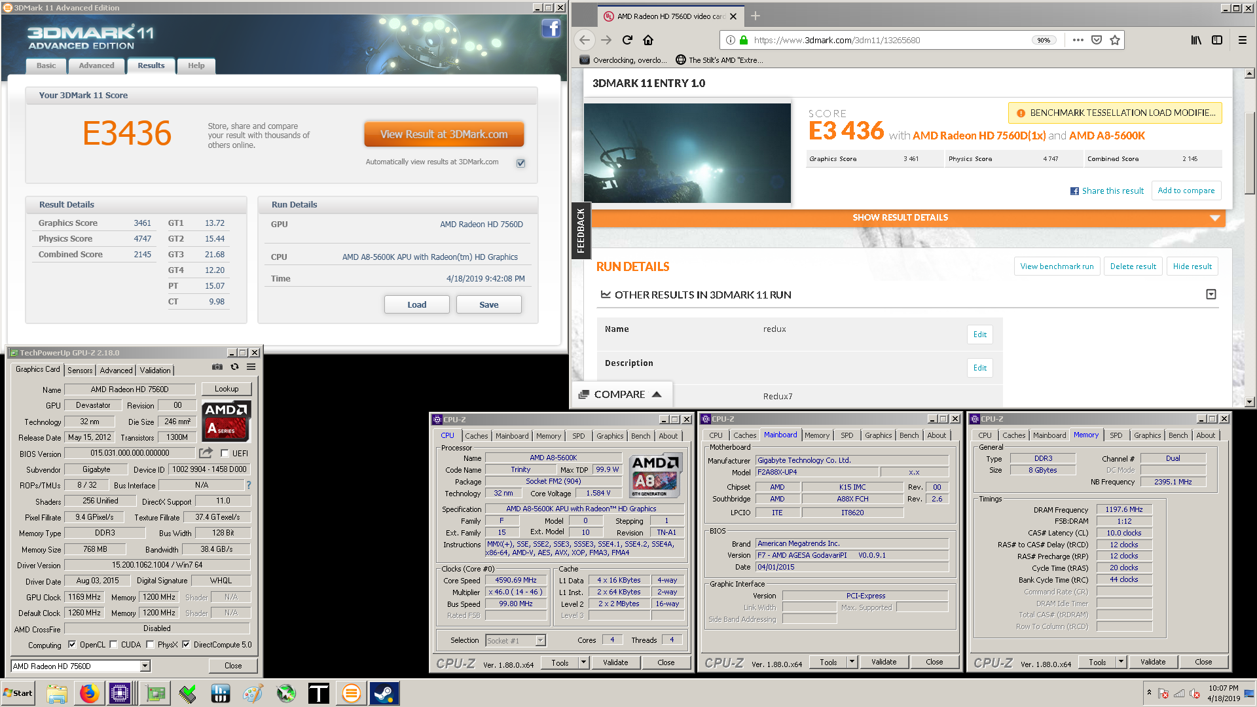Viewport: 1257px width, 707px height.
Task: Open the Firefox hamburger menu
Action: pyautogui.click(x=1242, y=40)
